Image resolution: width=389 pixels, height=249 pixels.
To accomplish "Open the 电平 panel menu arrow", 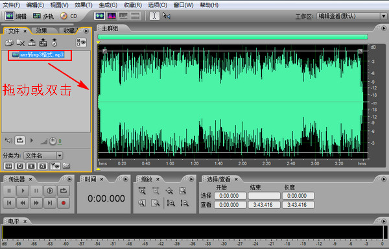I will pyautogui.click(x=384, y=221).
